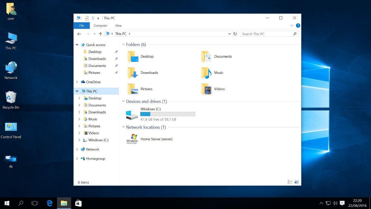Select the Network desktop icon
The height and width of the screenshot is (209, 371).
pos(11,70)
